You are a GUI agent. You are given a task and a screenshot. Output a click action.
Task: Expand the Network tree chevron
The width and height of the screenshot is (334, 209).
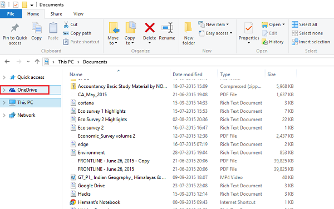(4, 115)
